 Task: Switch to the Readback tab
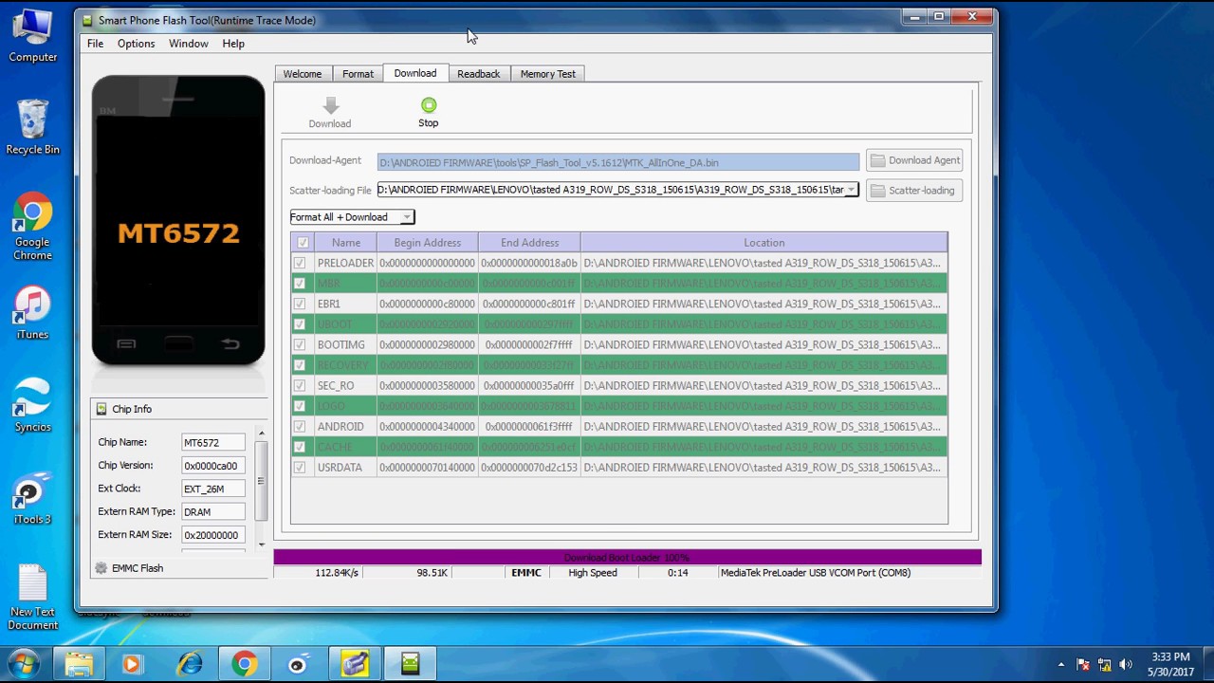[x=478, y=74]
